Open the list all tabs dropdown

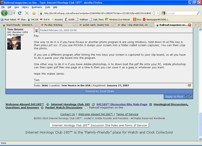point(200,25)
